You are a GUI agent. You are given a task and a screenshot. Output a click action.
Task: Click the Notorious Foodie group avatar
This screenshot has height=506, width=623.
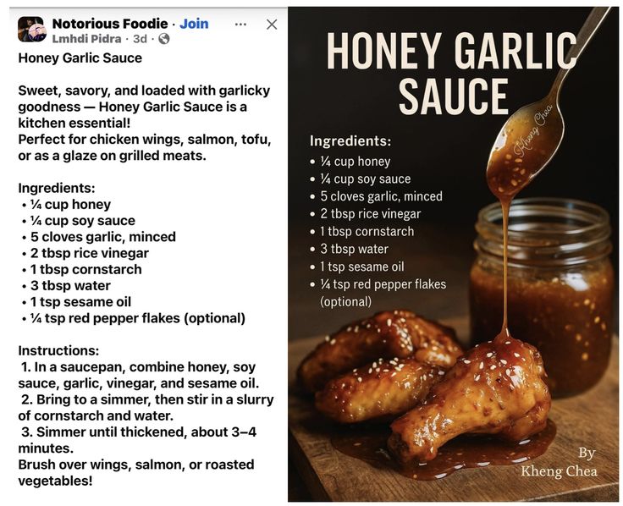click(x=31, y=30)
